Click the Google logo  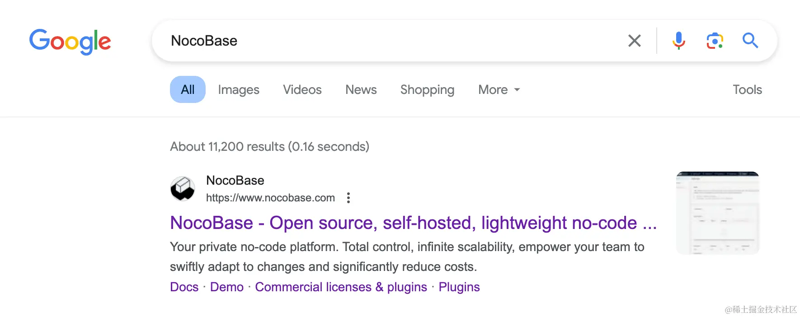click(x=70, y=42)
